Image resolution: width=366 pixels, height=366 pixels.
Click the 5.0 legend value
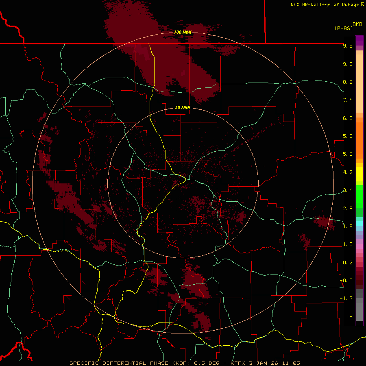click(x=348, y=154)
